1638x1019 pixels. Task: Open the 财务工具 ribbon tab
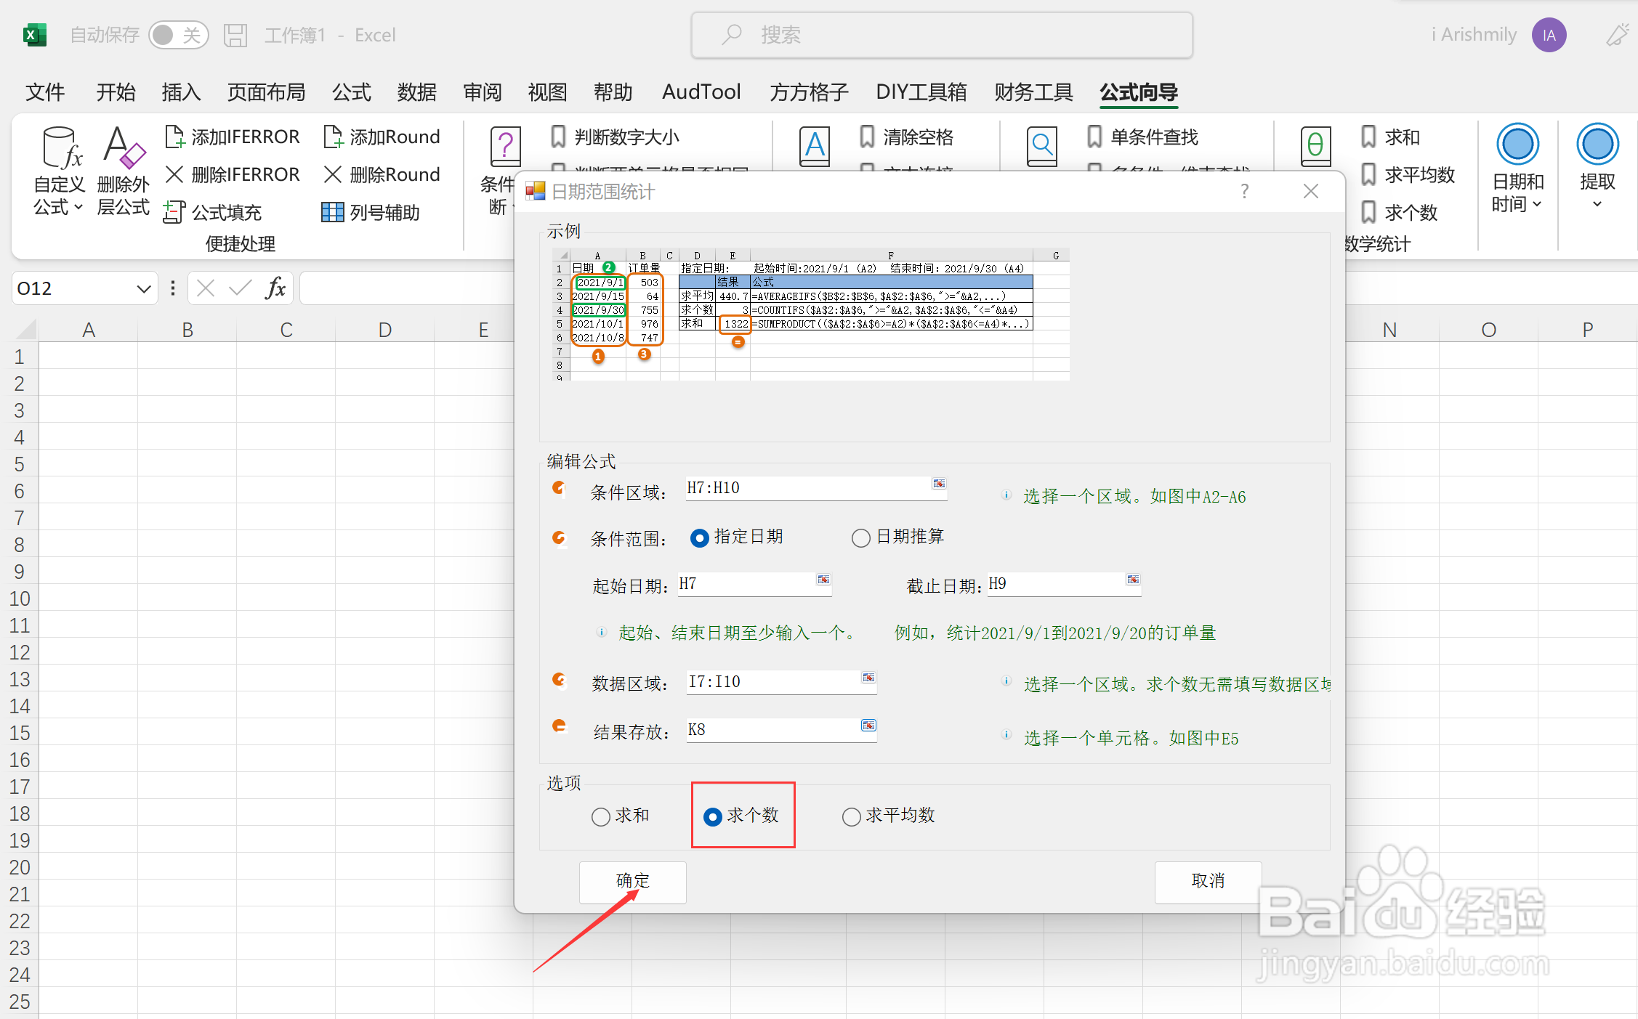(1033, 92)
